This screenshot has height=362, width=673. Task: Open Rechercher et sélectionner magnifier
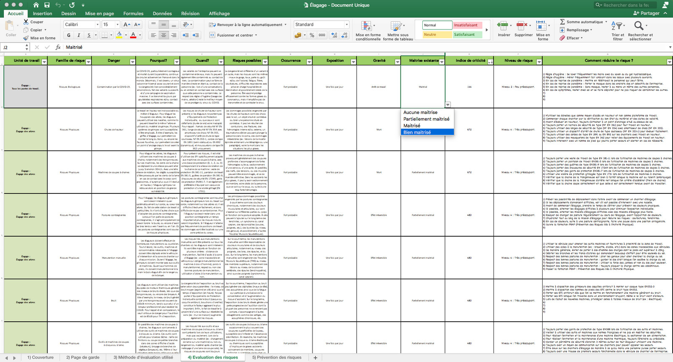(x=639, y=26)
